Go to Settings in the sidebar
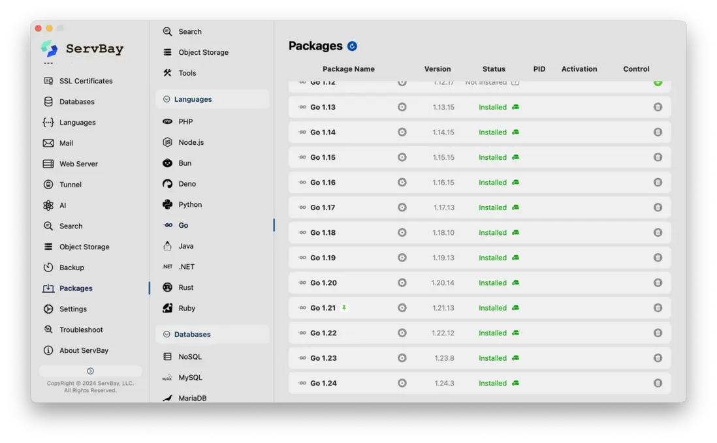The width and height of the screenshot is (717, 443). tap(72, 309)
